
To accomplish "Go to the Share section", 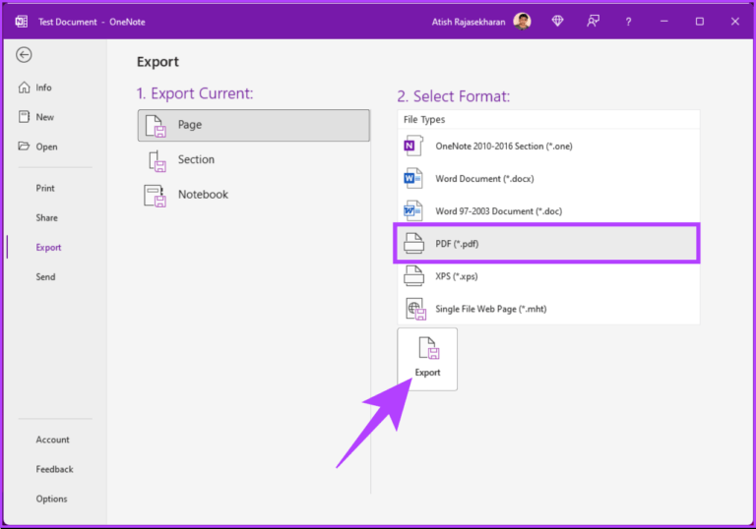I will pyautogui.click(x=46, y=217).
